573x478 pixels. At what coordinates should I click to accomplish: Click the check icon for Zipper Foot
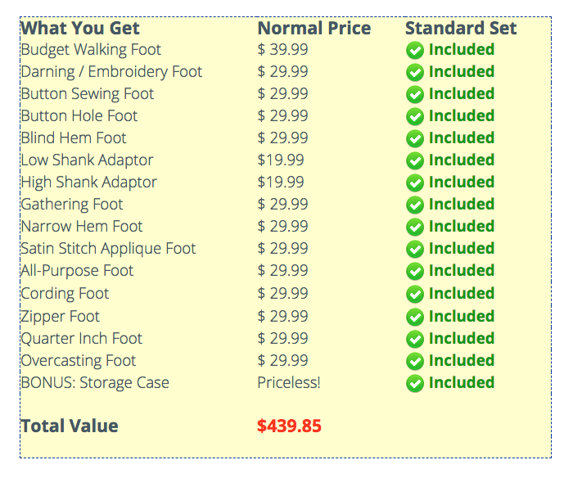click(x=415, y=317)
